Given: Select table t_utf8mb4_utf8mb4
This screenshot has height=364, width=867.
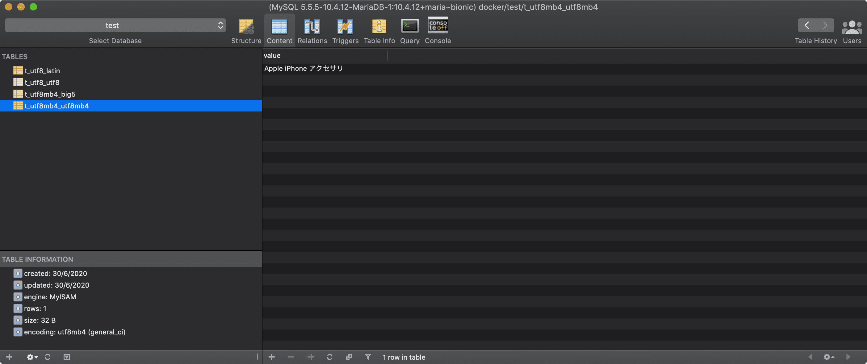Looking at the screenshot, I should [131, 106].
